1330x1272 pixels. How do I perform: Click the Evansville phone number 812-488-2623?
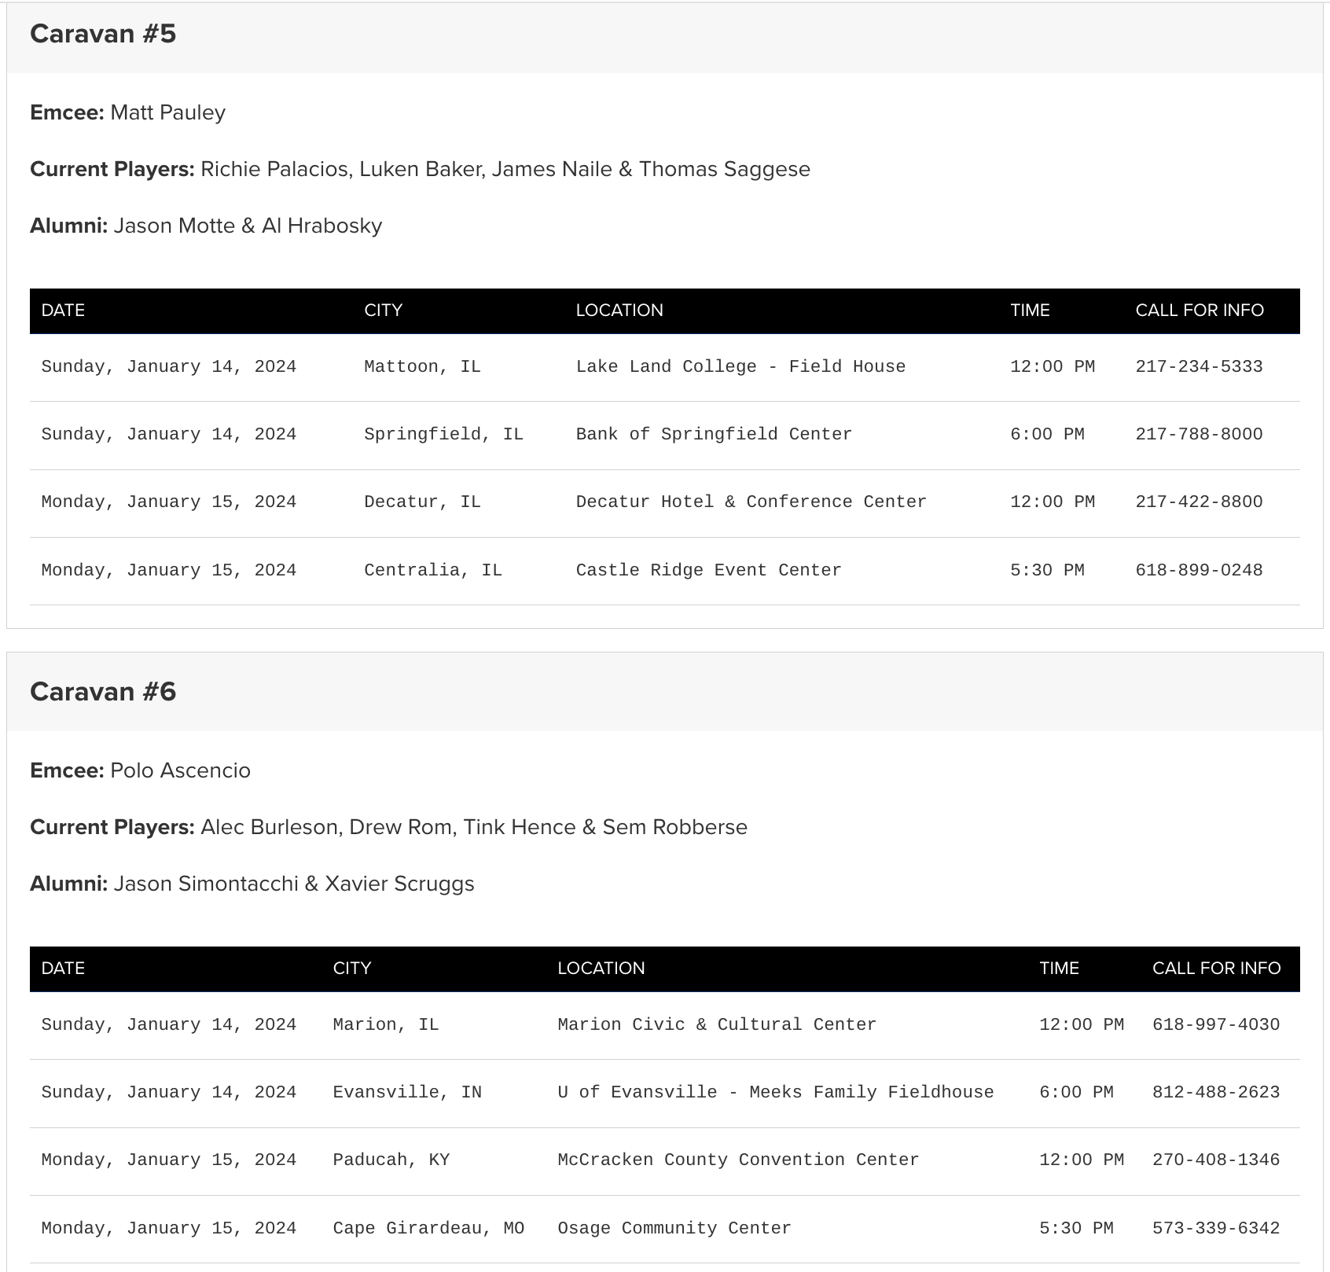[x=1215, y=1092]
